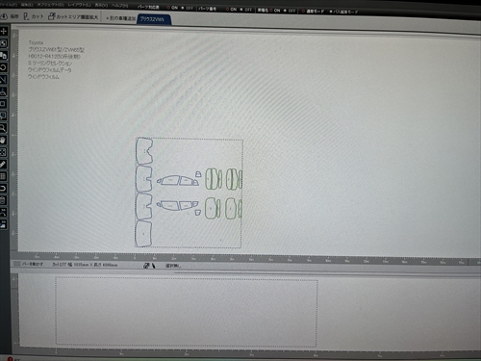
Task: Click the green rear window part outline
Action: 213,179
